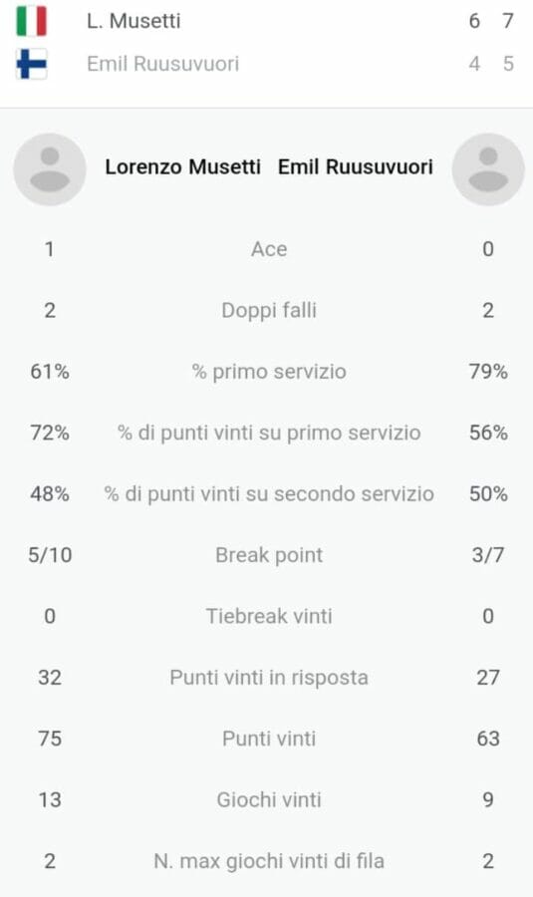Click Musetti's 75 Punti vinti value
Image resolution: width=533 pixels, height=897 pixels.
click(50, 739)
